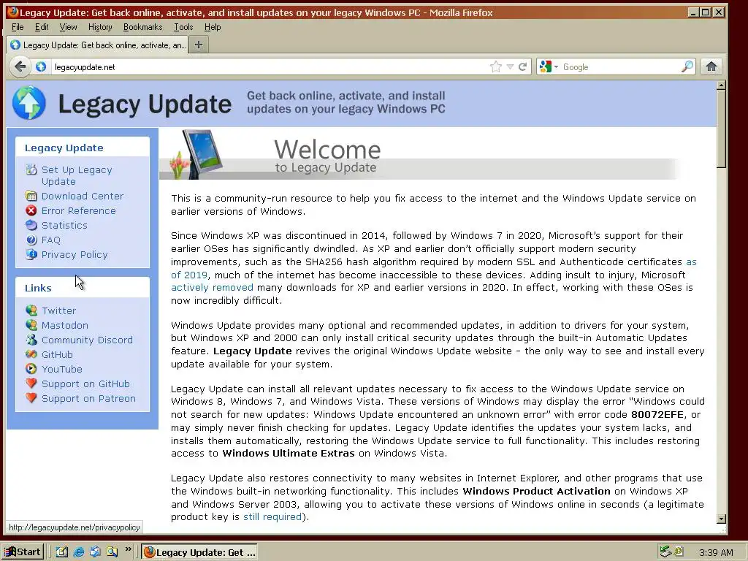Open the Community Discord text link
Screen dimensions: 748x561
tap(88, 340)
